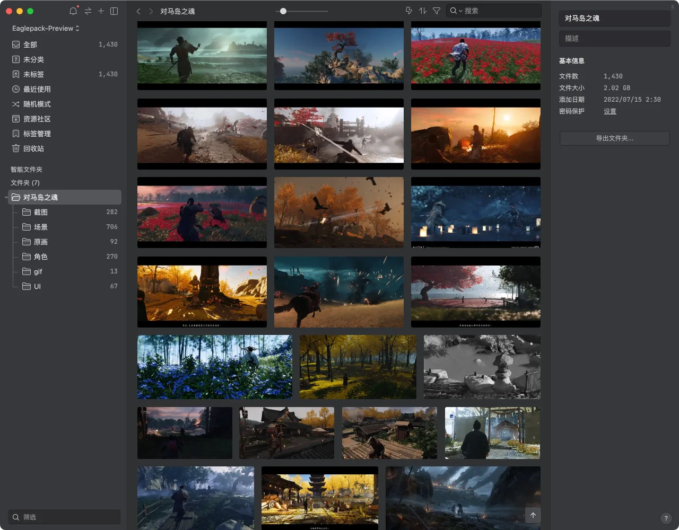Click the 导出文件夹... button
The width and height of the screenshot is (679, 530).
(615, 138)
